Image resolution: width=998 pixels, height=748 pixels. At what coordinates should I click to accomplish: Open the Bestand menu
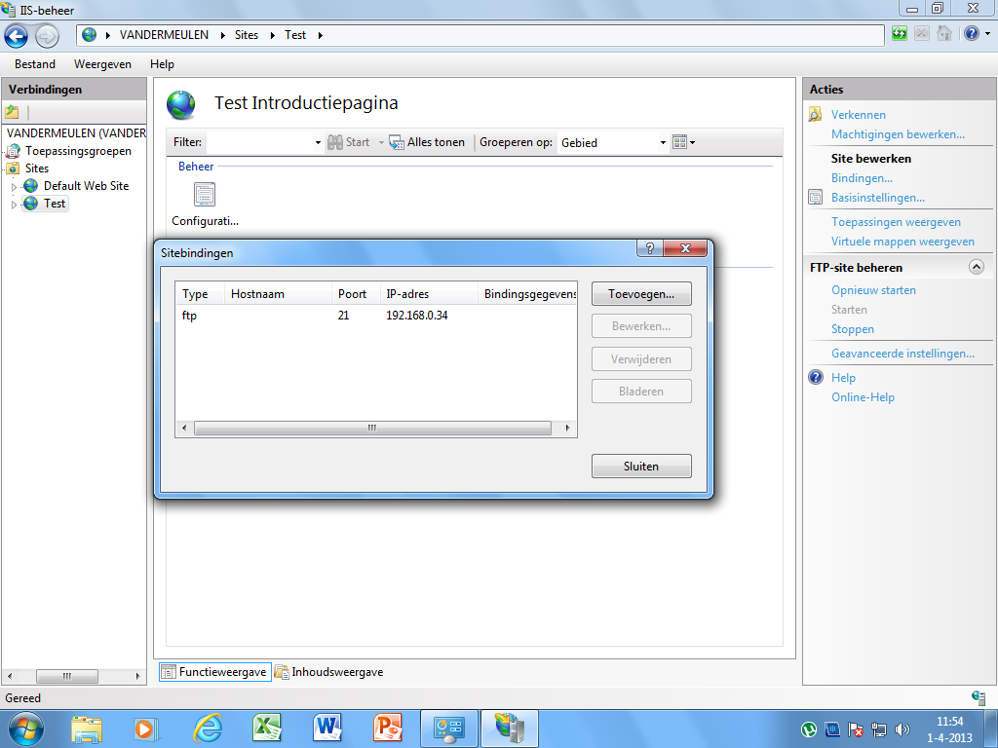35,64
